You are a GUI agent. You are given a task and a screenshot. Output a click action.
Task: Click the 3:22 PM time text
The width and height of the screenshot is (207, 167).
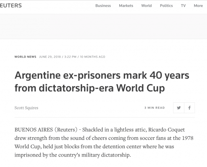click(x=70, y=57)
